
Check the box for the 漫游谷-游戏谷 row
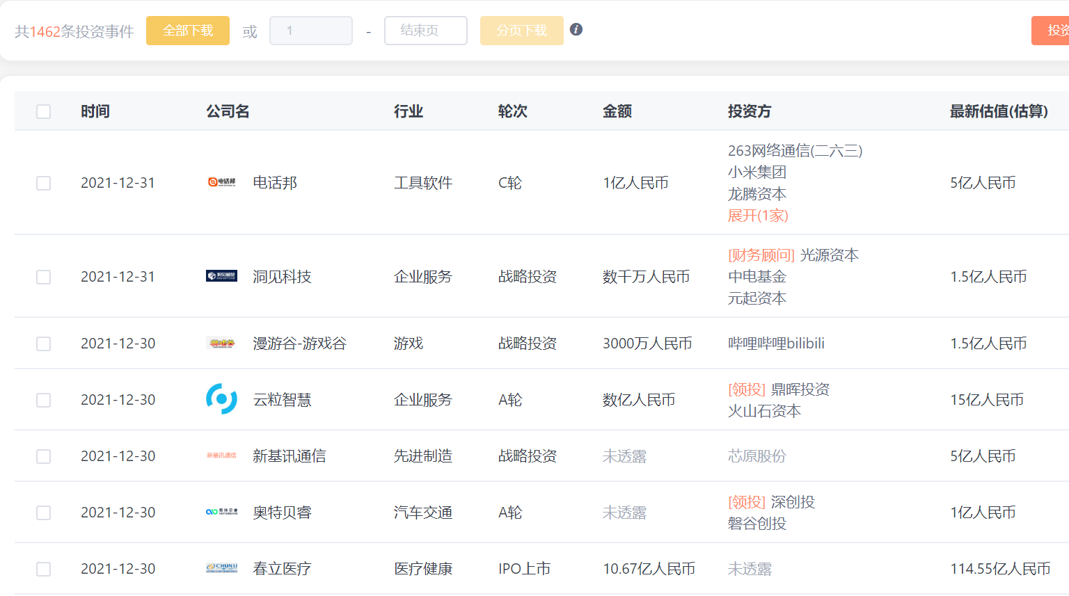click(43, 344)
